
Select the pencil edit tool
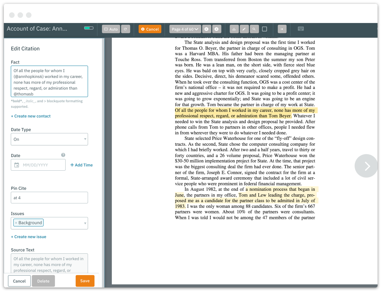[244, 29]
